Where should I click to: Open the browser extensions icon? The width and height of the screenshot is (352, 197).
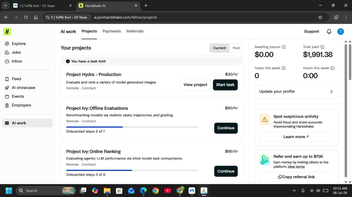pyautogui.click(x=336, y=17)
